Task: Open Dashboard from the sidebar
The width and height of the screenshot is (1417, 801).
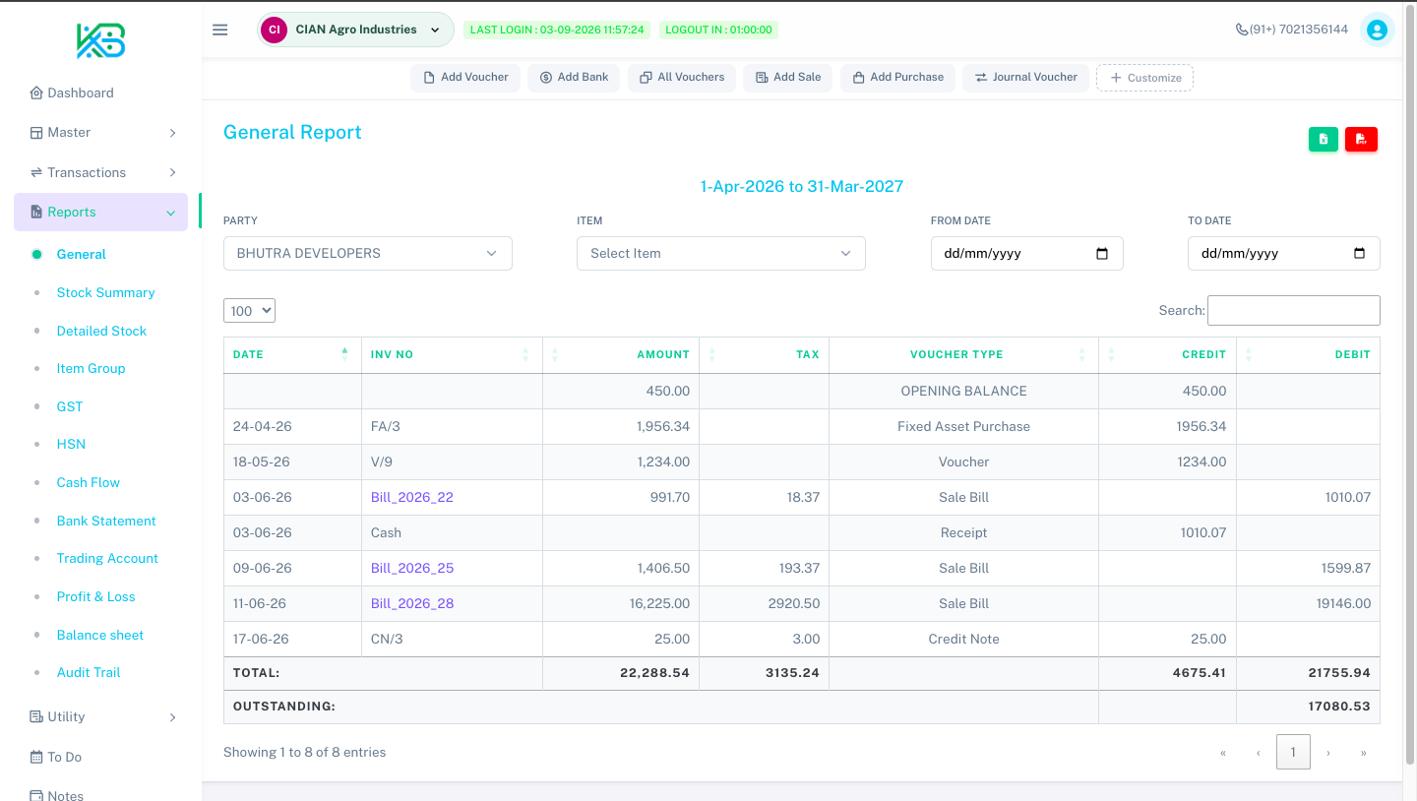Action: click(72, 92)
